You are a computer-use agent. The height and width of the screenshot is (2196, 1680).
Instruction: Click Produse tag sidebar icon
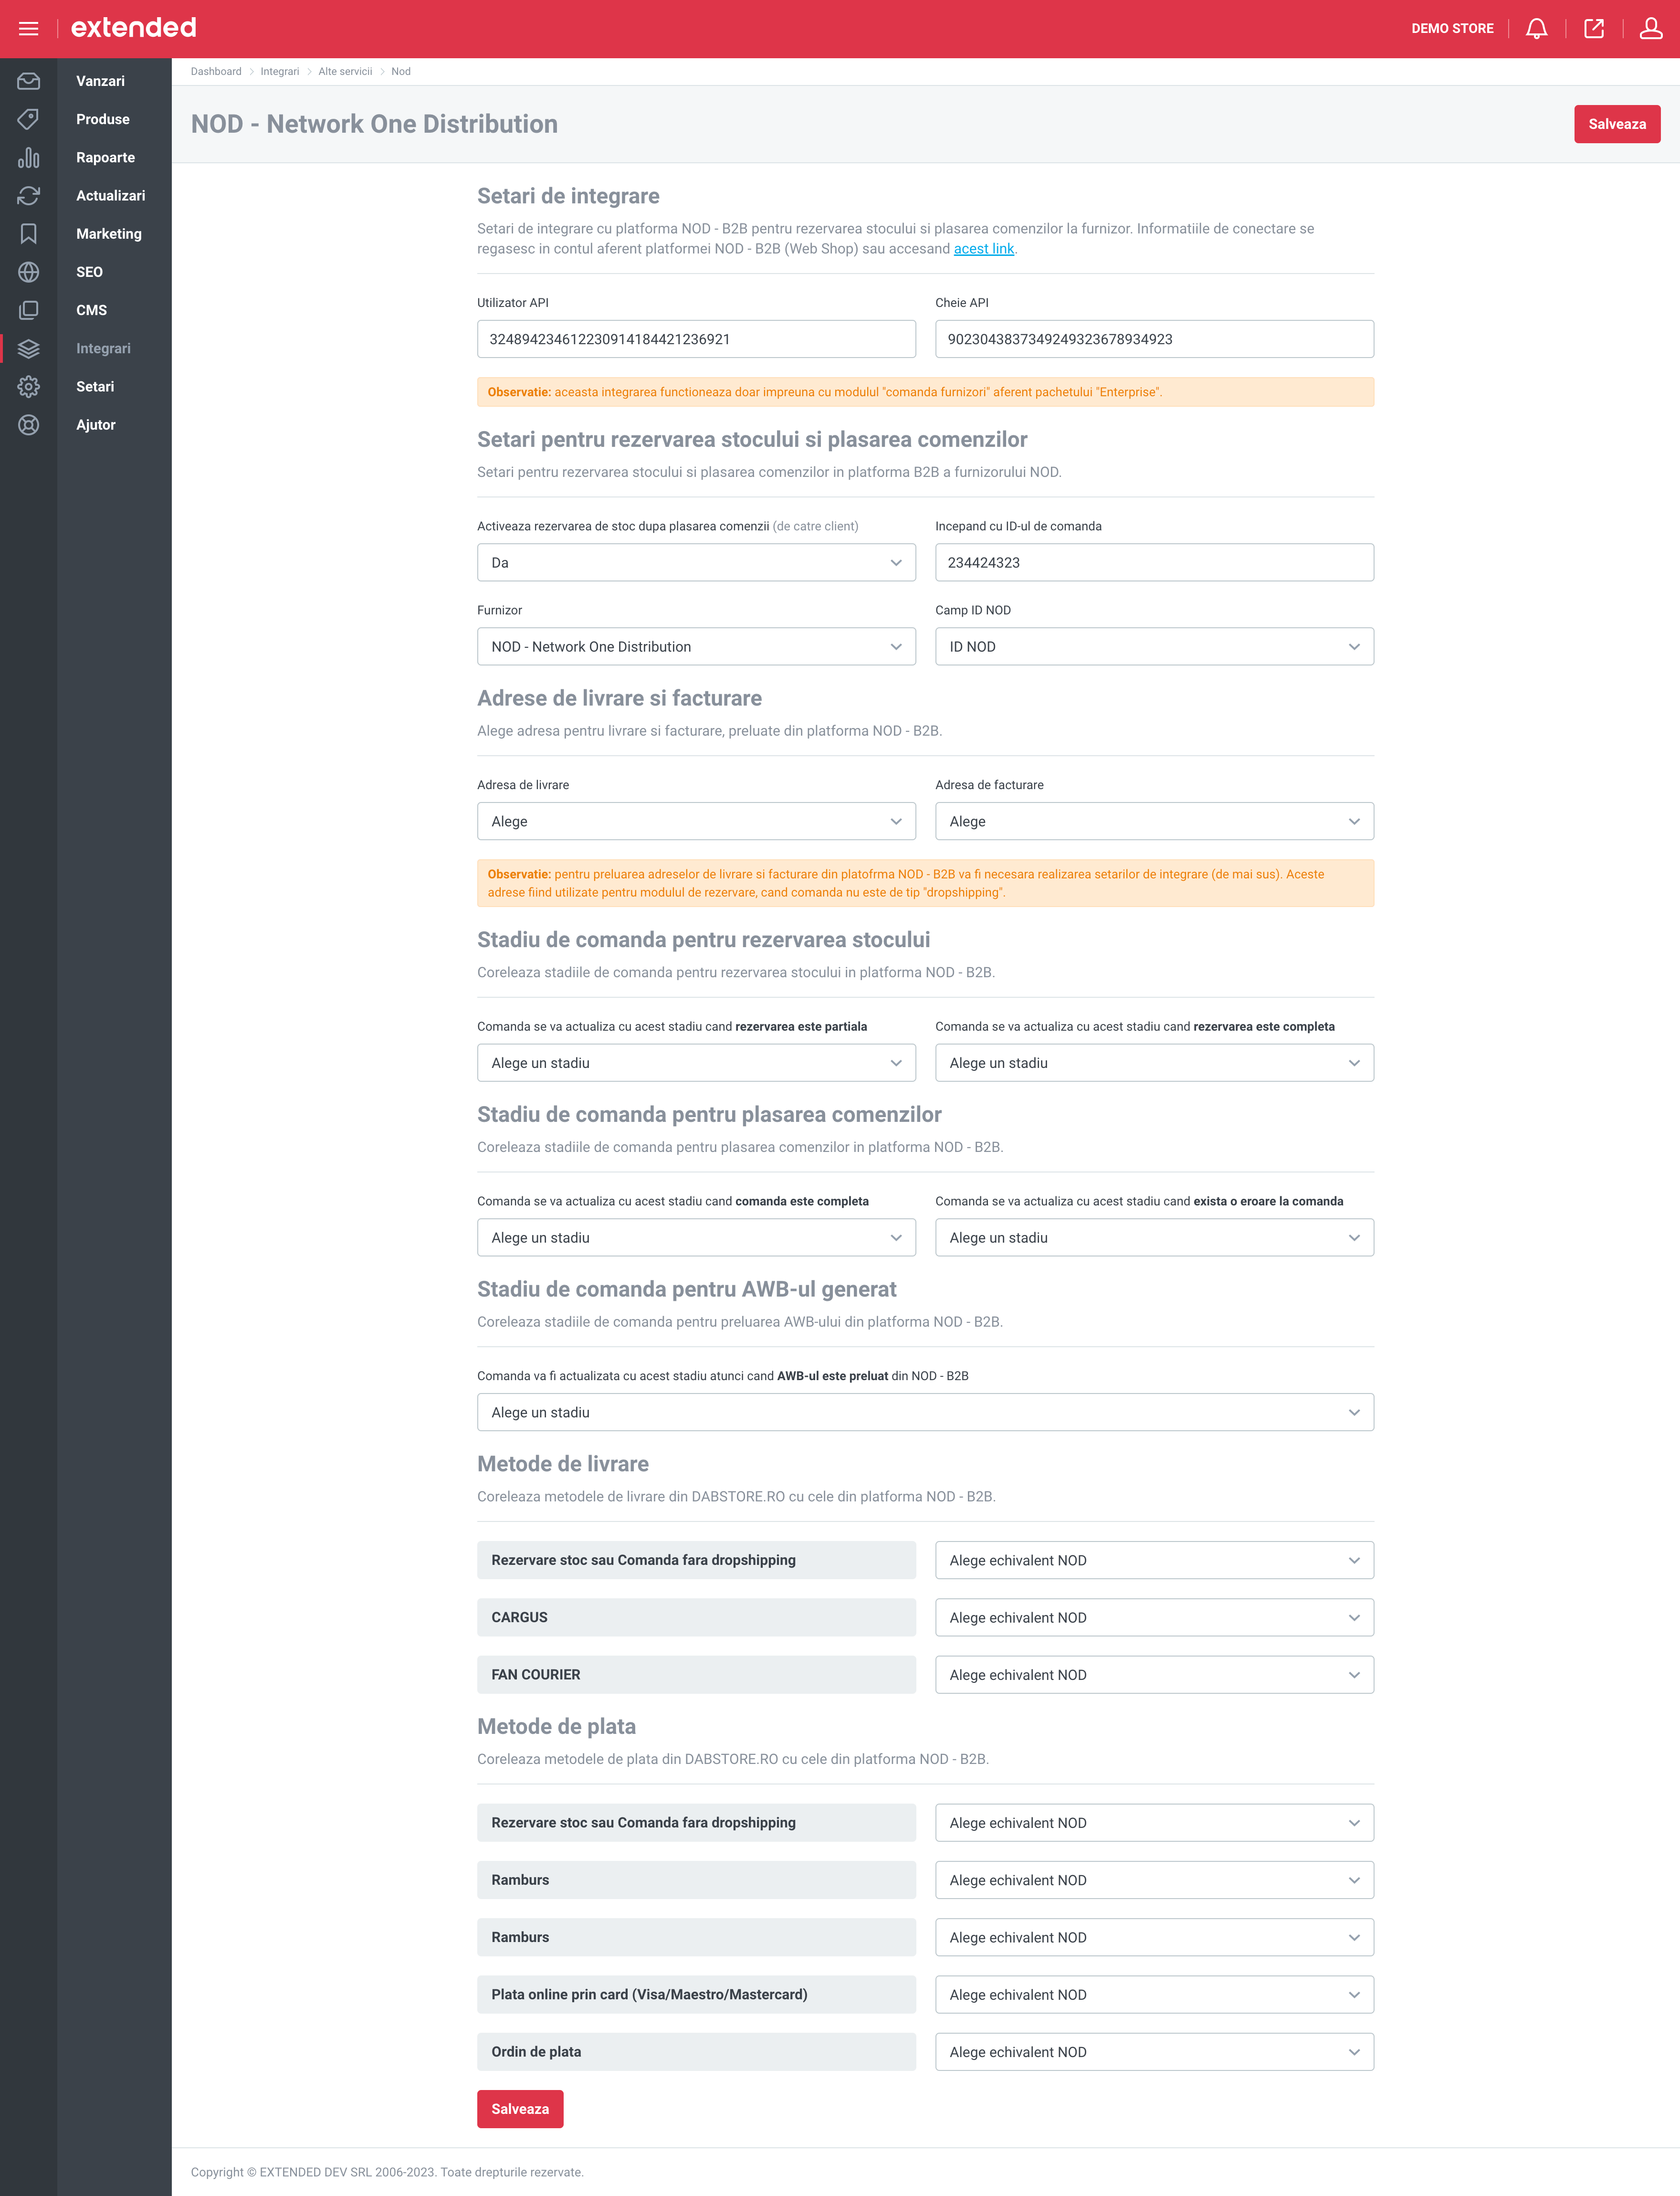(x=28, y=119)
